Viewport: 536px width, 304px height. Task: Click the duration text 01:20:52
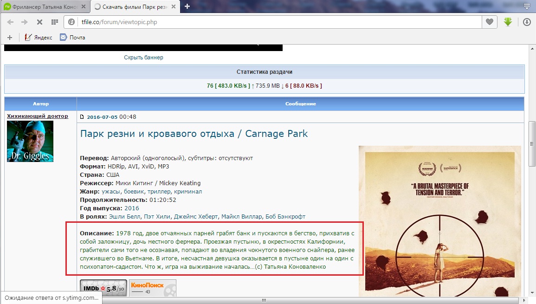162,200
